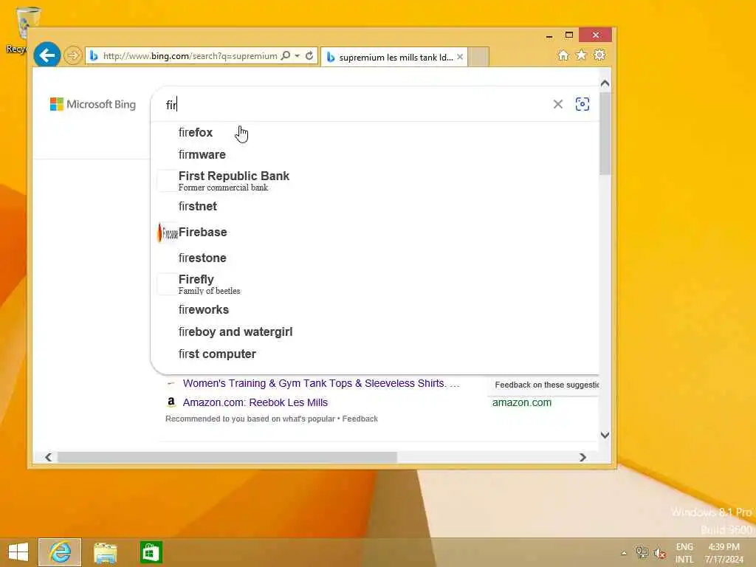
Task: Click the horizontal scrollbar left arrow
Action: click(48, 457)
